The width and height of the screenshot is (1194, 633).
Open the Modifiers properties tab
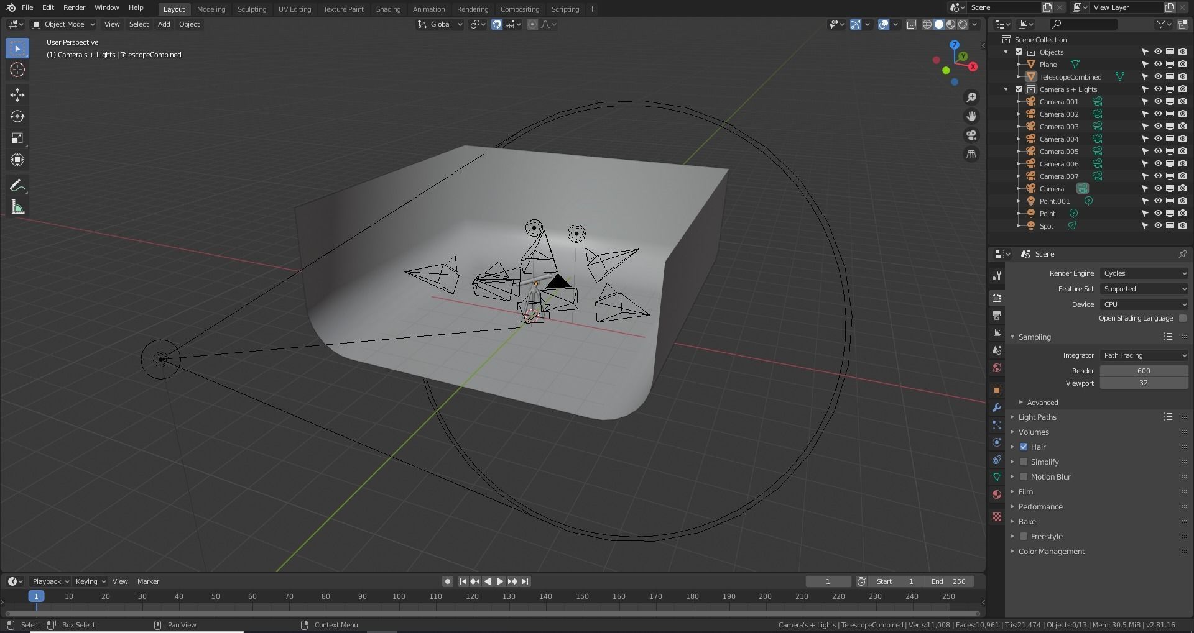[997, 408]
